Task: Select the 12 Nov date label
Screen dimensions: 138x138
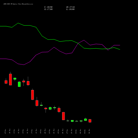Action: point(18,131)
